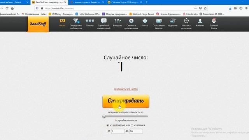The image size is (249, 140).
Task: Show site security lock information
Action: 42,8
